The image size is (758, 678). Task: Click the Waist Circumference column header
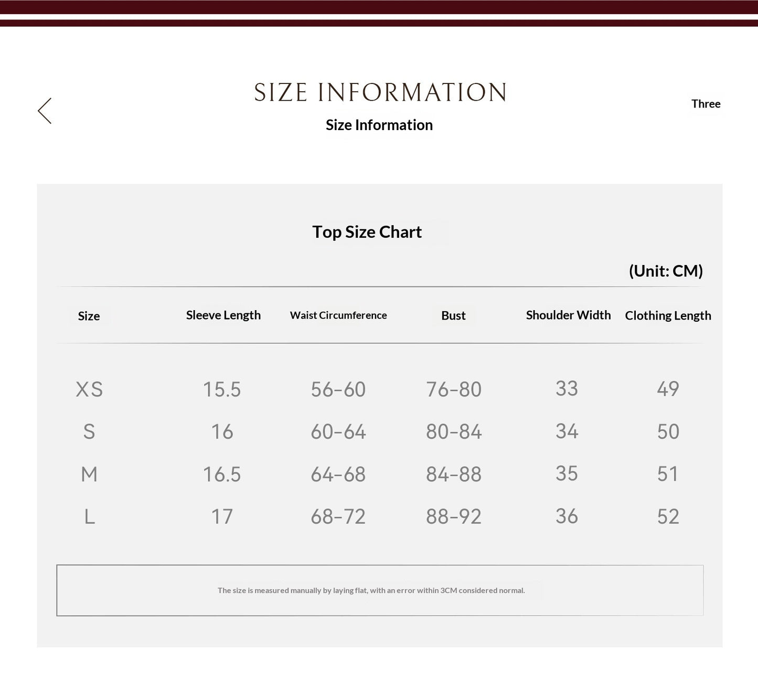coord(338,315)
